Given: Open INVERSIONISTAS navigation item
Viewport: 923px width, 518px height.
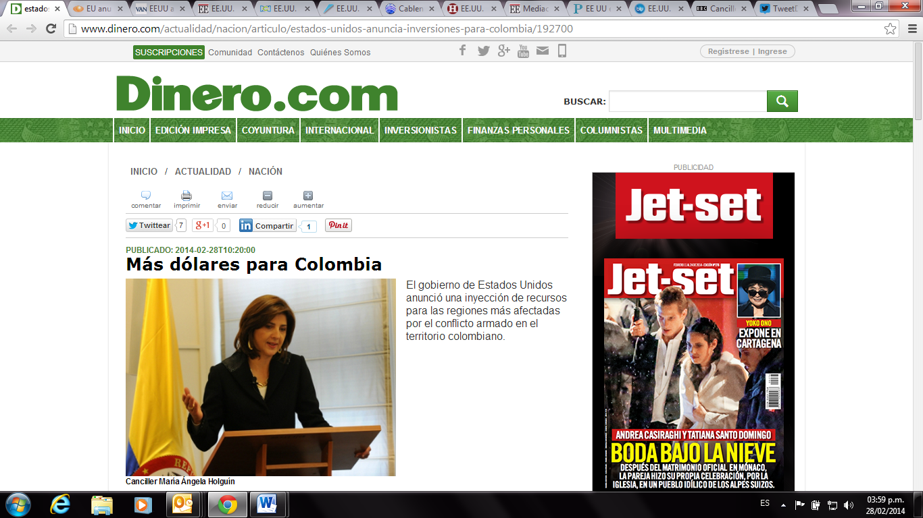Looking at the screenshot, I should (420, 130).
